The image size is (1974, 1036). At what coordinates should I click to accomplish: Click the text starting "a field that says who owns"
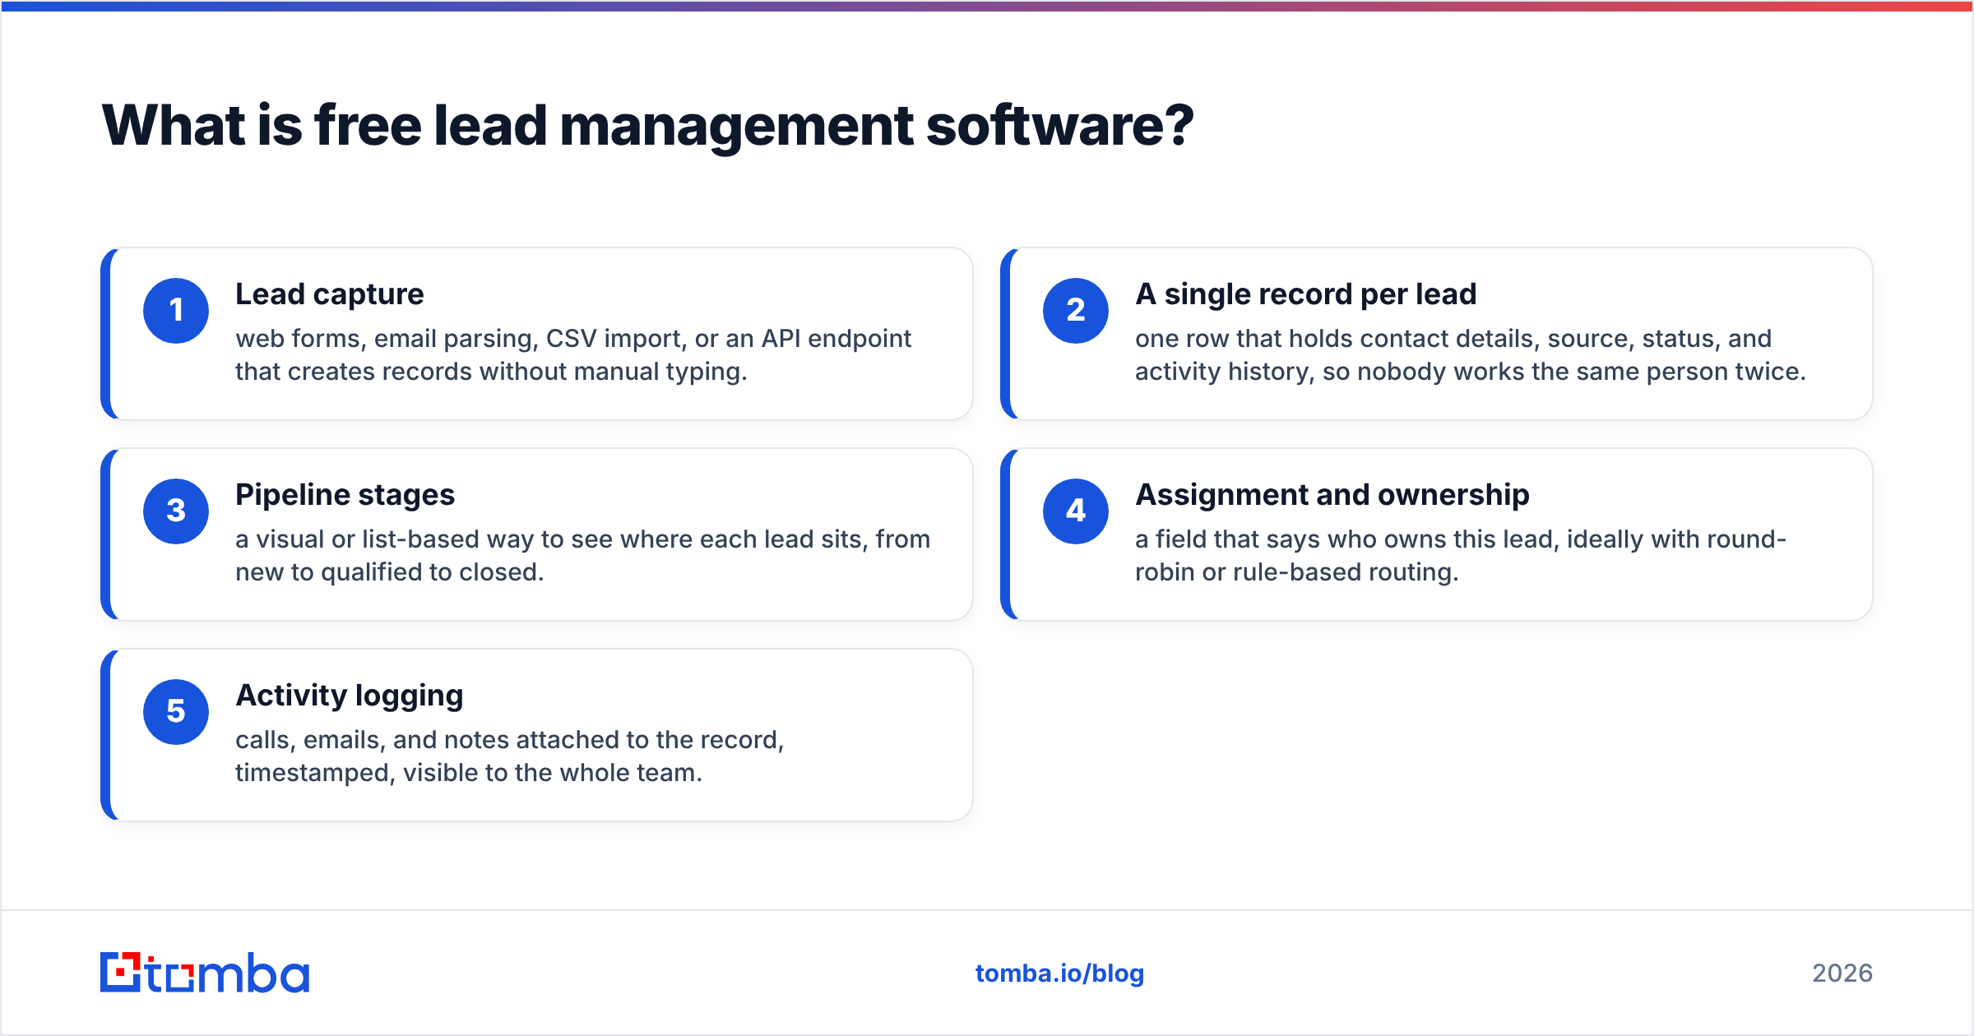[1461, 556]
